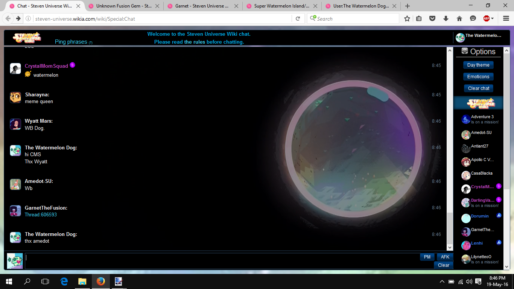Open the smiley Hello icon in toolbar
This screenshot has height=289, width=514.
tap(473, 18)
